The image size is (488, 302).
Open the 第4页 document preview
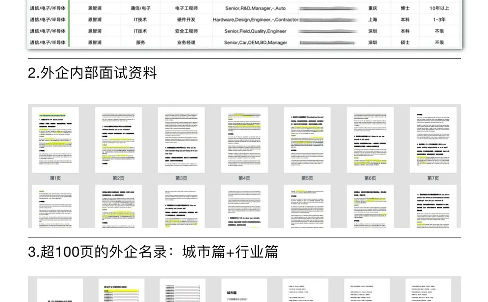(x=244, y=140)
